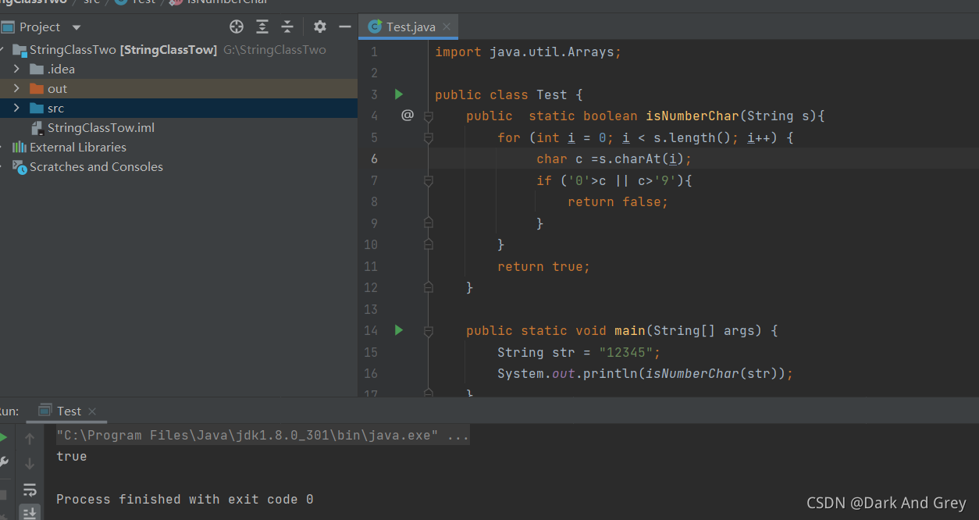This screenshot has height=520, width=979.
Task: Click 'import java.util.Arrays;' on line 1
Action: pyautogui.click(x=529, y=52)
